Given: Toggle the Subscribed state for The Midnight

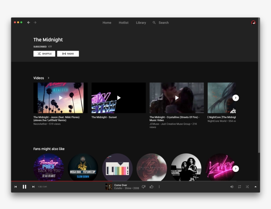Looking at the screenshot, I should tap(40, 47).
